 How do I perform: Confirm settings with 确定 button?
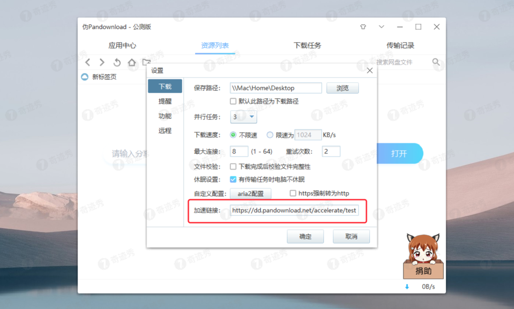305,236
